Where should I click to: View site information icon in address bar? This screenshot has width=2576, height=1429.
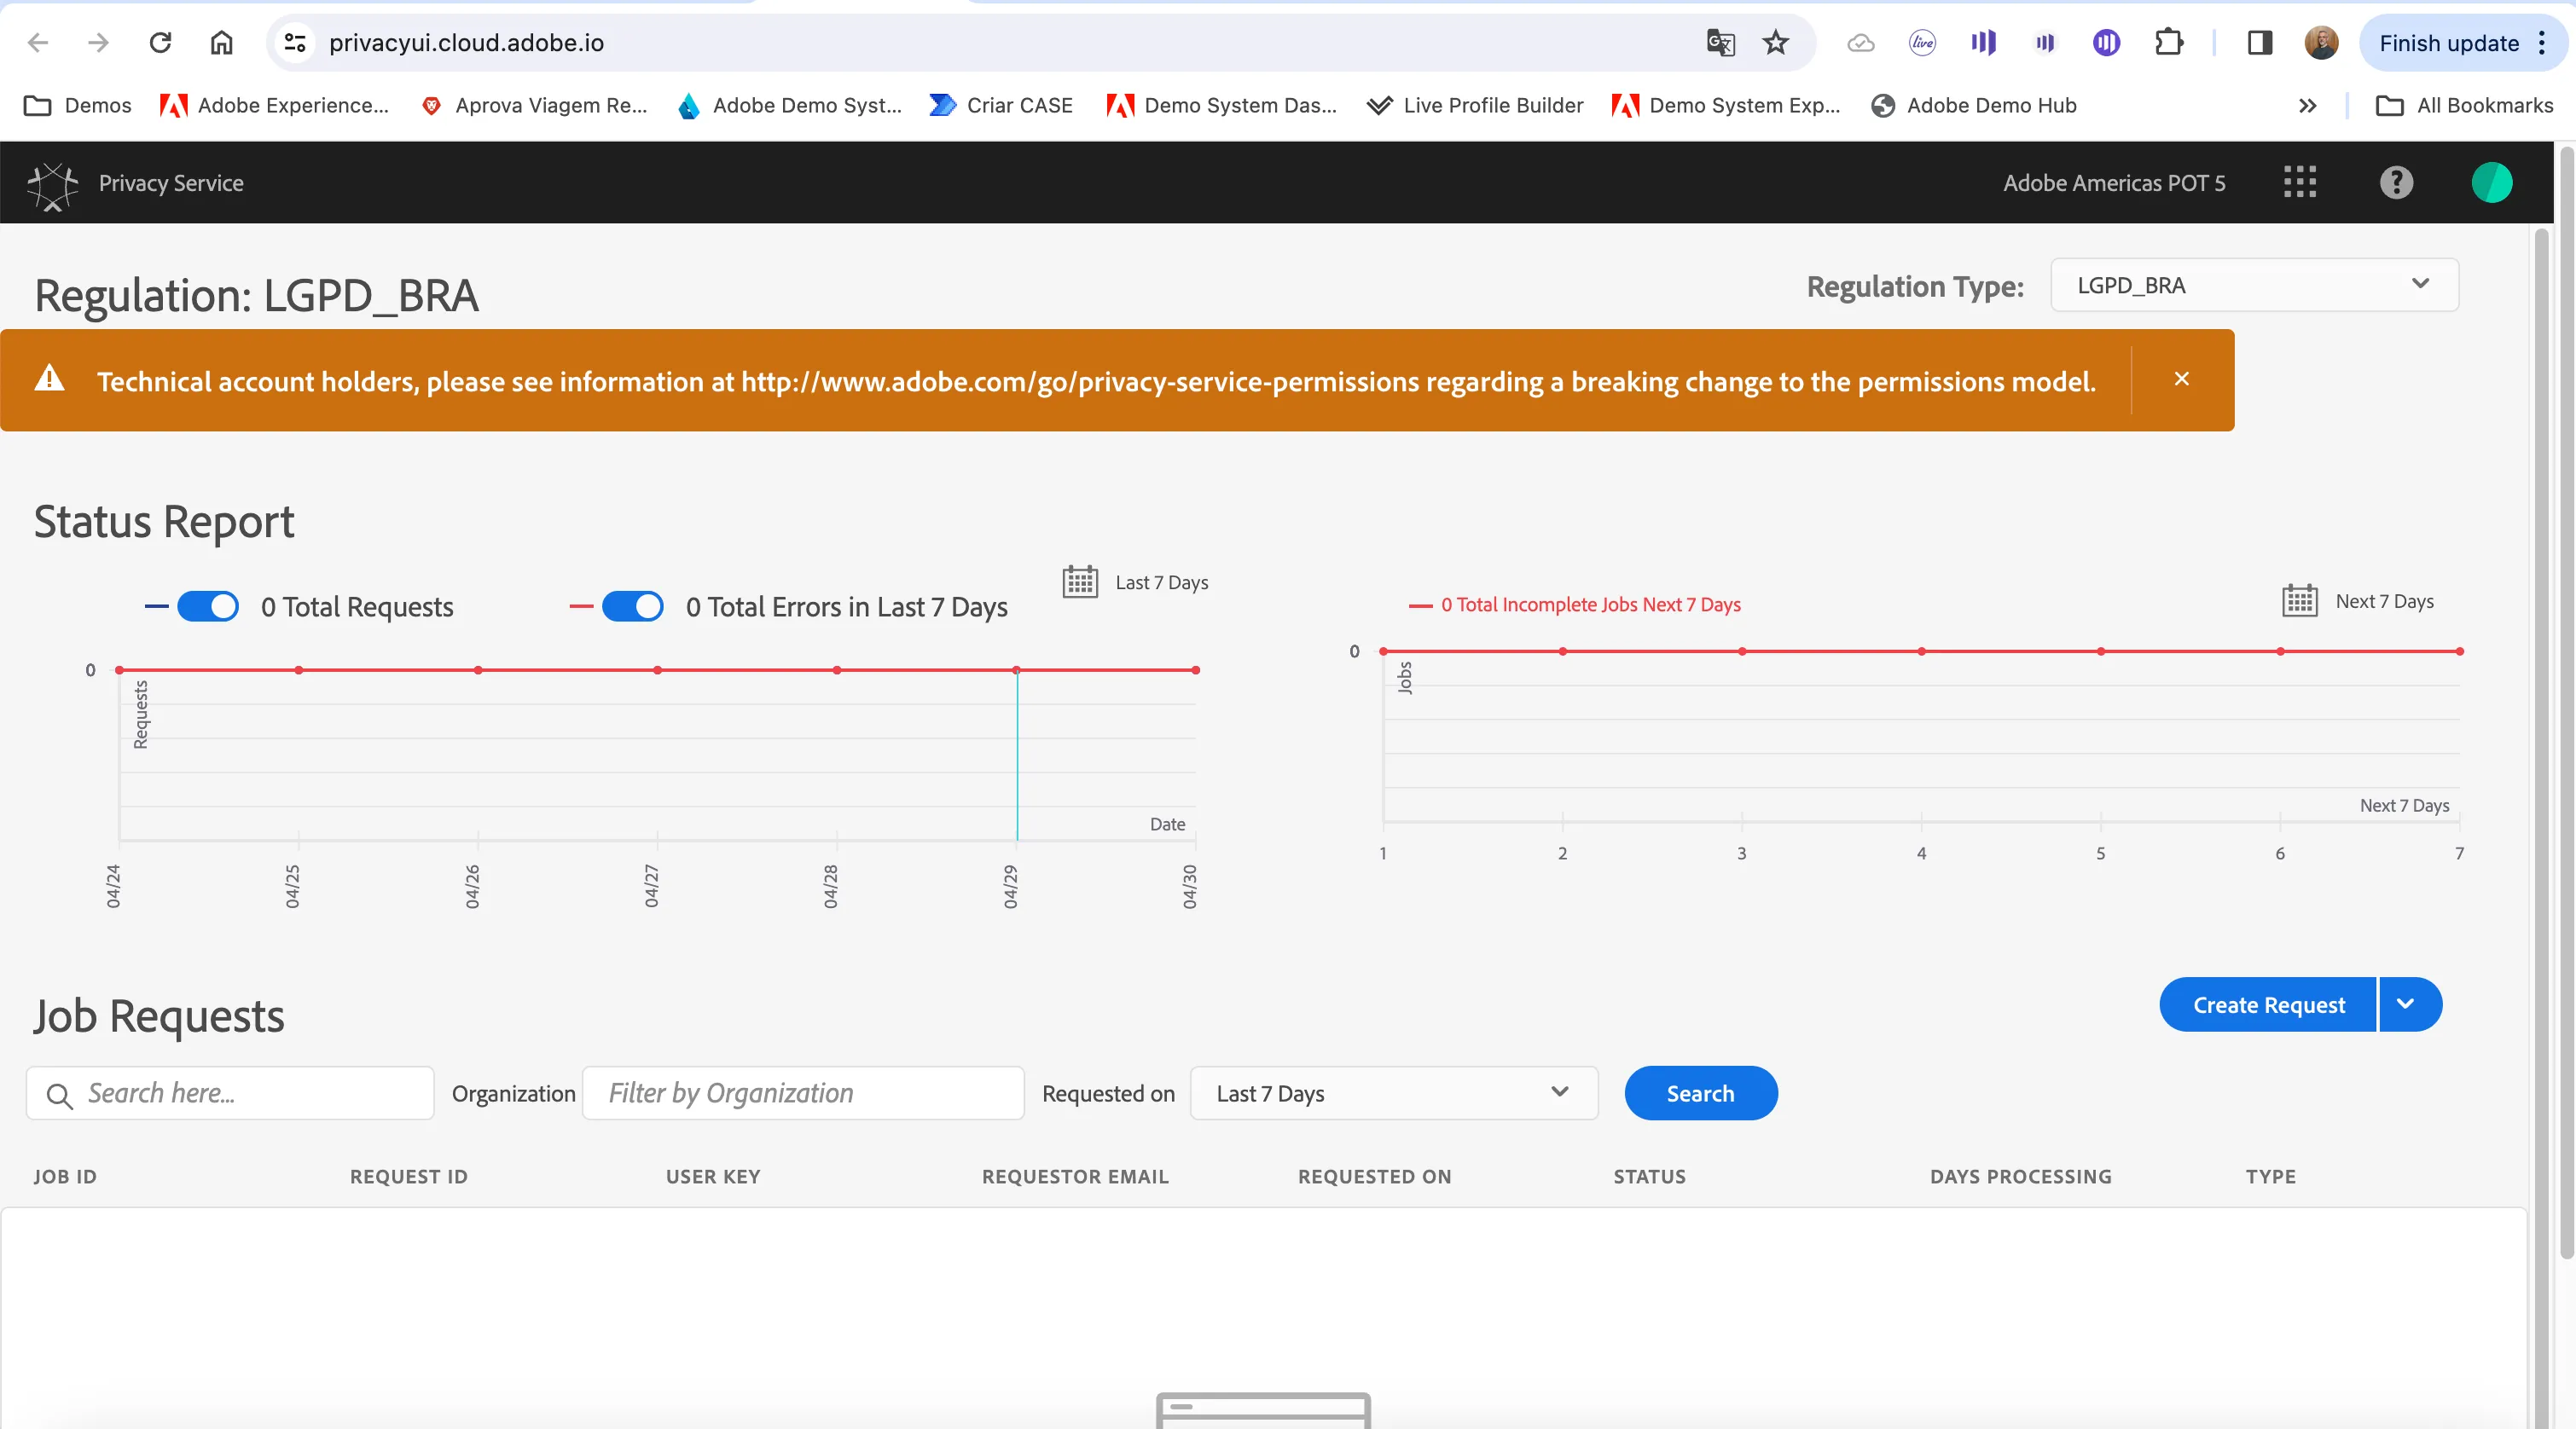click(x=295, y=42)
